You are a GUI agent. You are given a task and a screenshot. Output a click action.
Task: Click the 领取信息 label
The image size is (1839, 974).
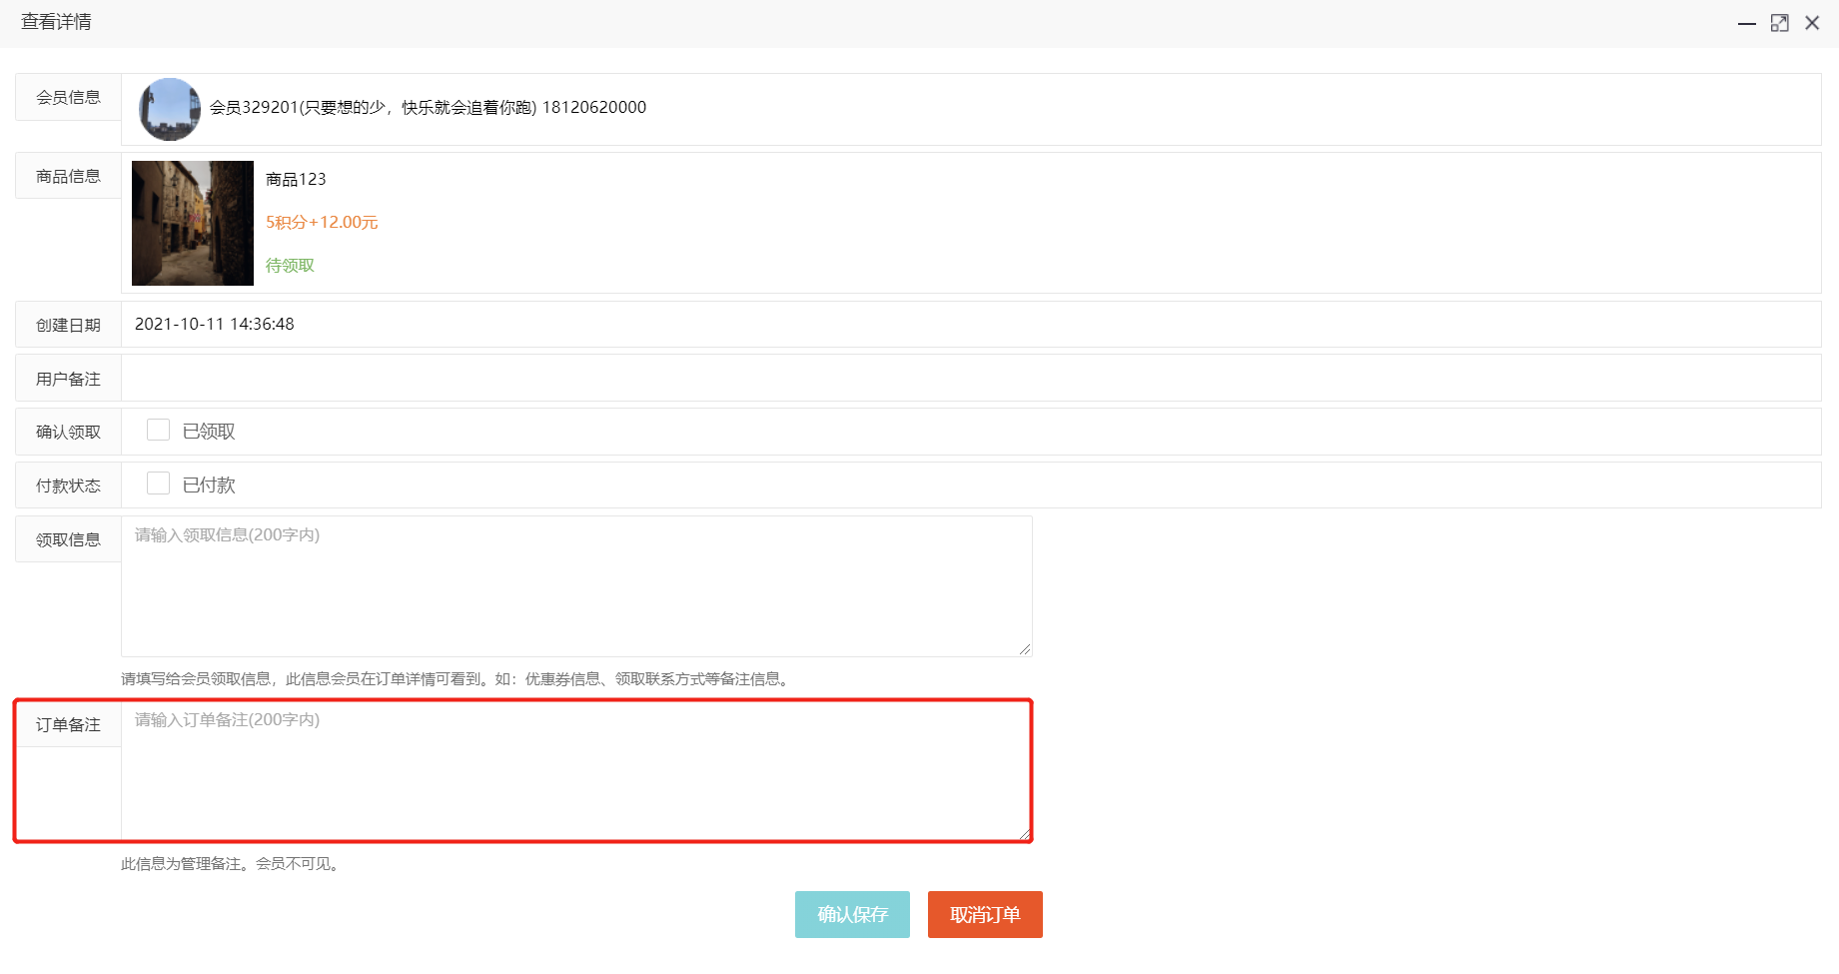click(68, 539)
